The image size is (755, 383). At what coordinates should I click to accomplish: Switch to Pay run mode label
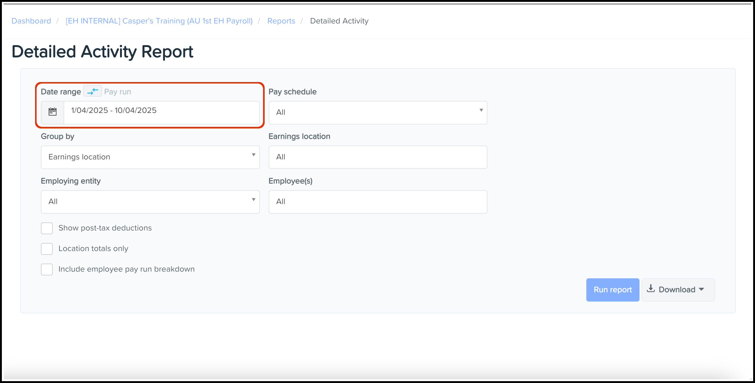(118, 92)
